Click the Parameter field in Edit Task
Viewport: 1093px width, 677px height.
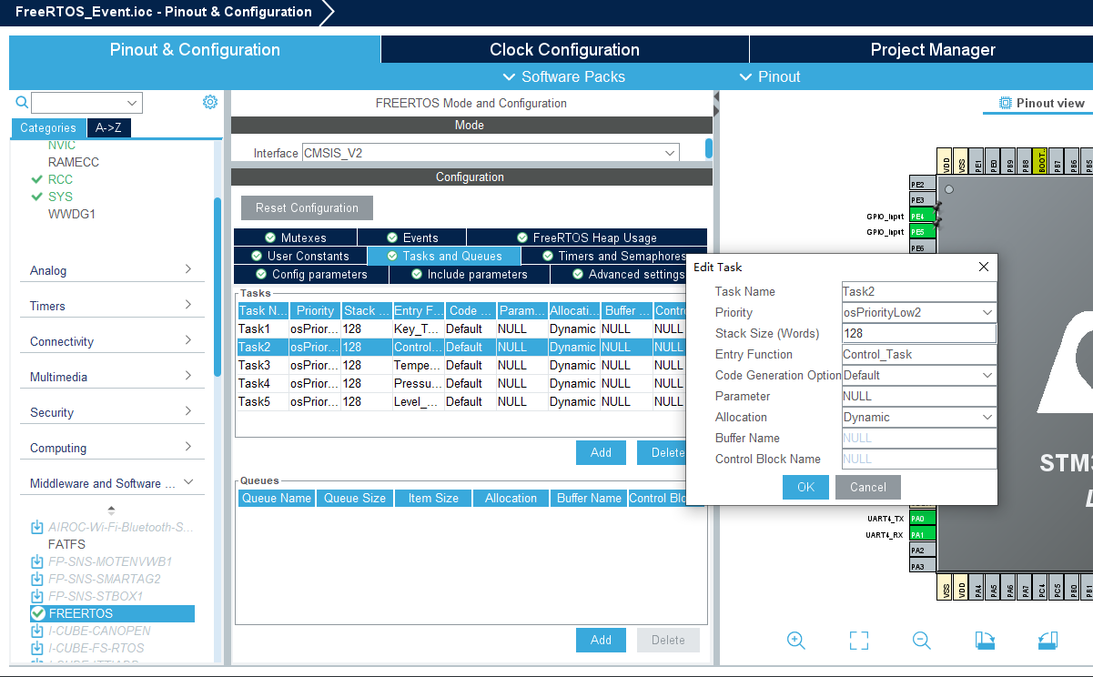pyautogui.click(x=919, y=396)
